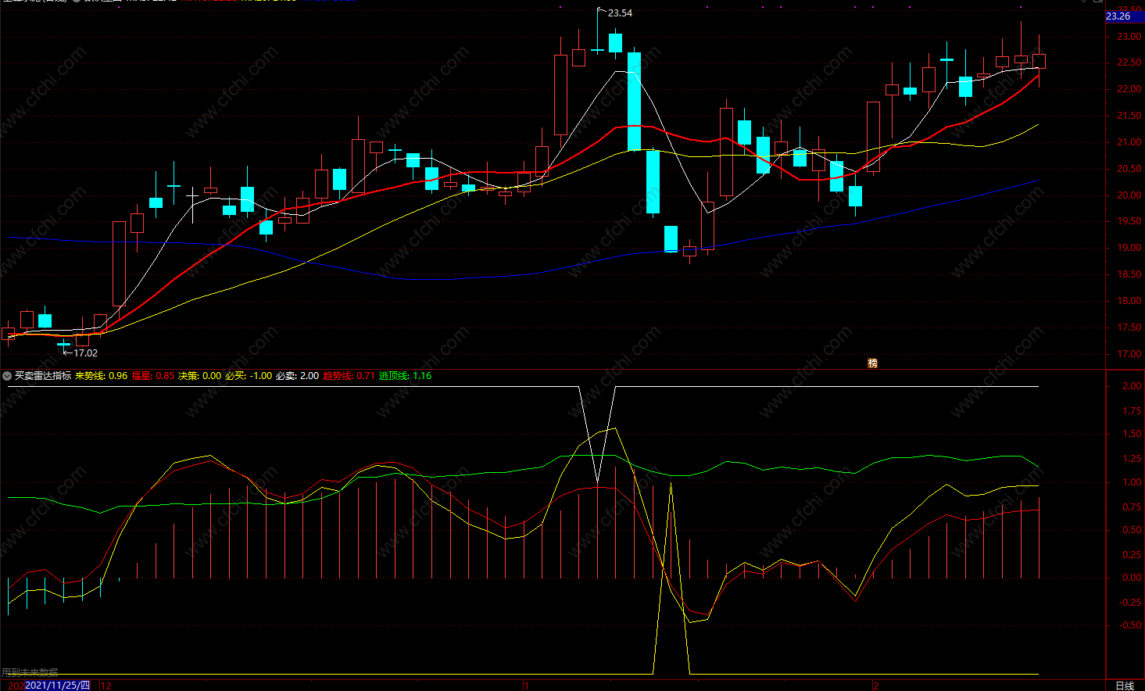Click the 必卖: 2.00 value

[x=297, y=376]
